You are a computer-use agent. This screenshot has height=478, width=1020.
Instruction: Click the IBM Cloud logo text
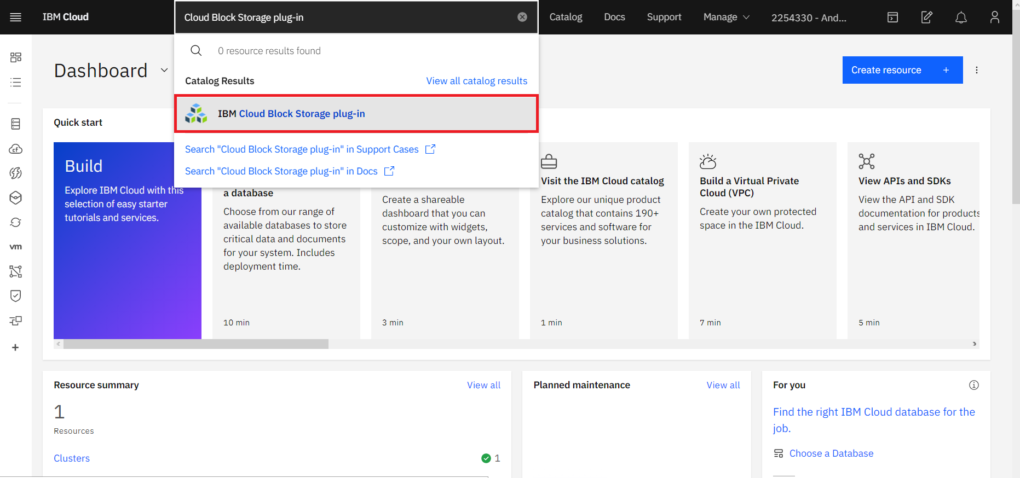66,17
